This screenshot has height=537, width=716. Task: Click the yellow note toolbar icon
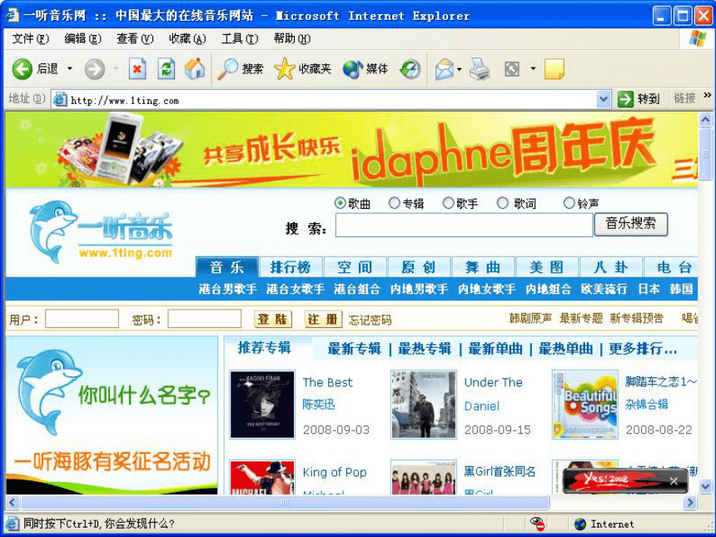554,69
